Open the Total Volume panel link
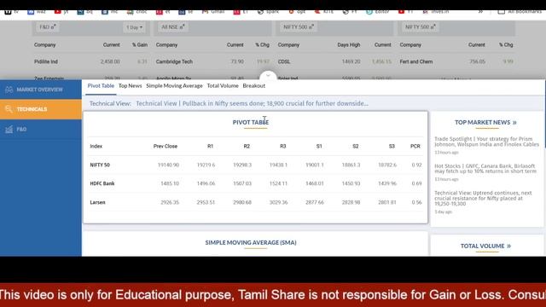This screenshot has height=307, width=546. (485, 246)
